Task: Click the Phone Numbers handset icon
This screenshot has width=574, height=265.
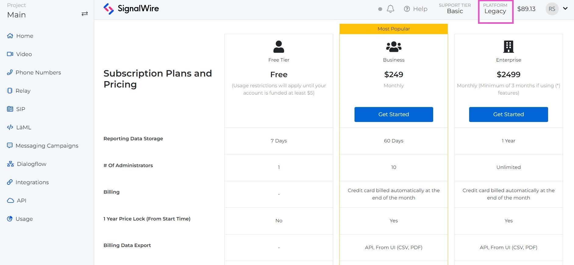Action: (10, 72)
